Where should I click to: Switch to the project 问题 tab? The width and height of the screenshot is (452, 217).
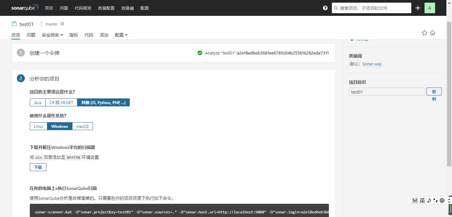pyautogui.click(x=31, y=35)
